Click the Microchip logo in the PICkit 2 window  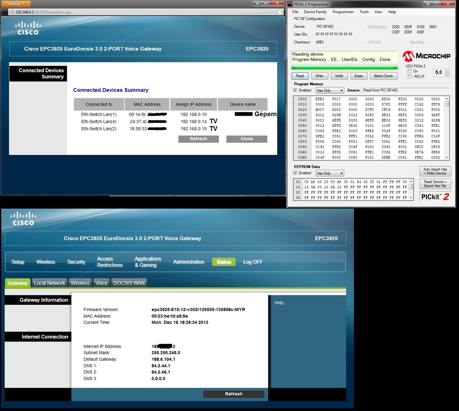click(x=426, y=56)
